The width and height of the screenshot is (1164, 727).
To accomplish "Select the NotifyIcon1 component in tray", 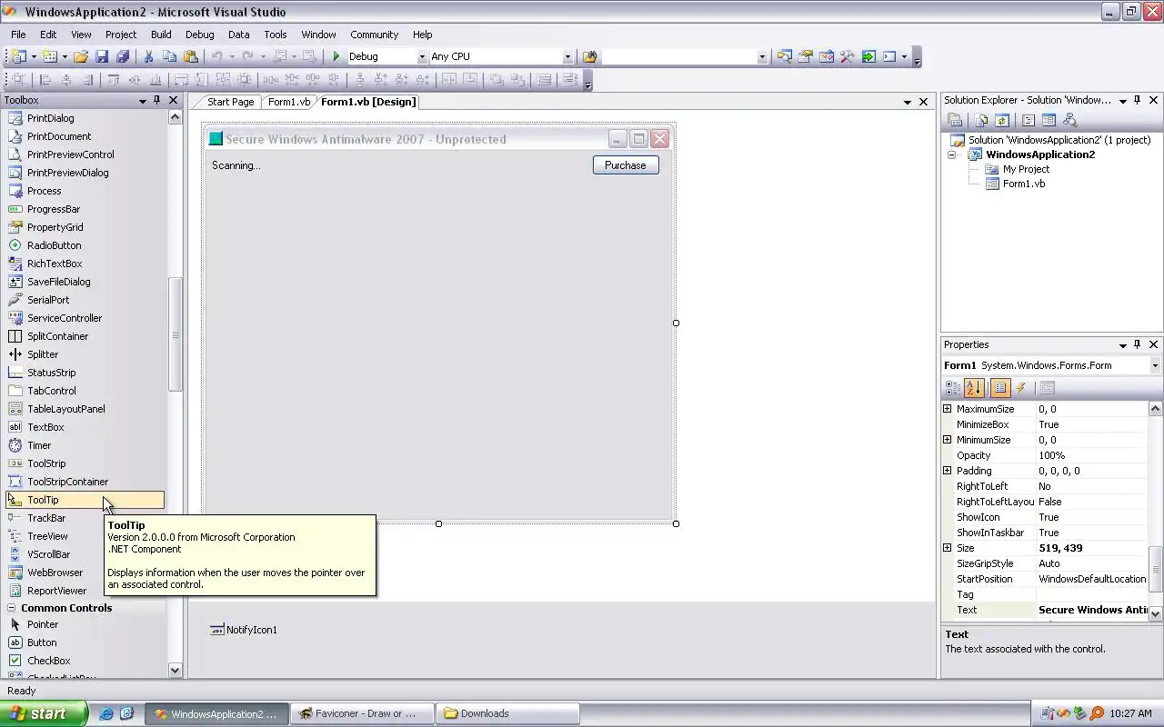I will pos(244,630).
